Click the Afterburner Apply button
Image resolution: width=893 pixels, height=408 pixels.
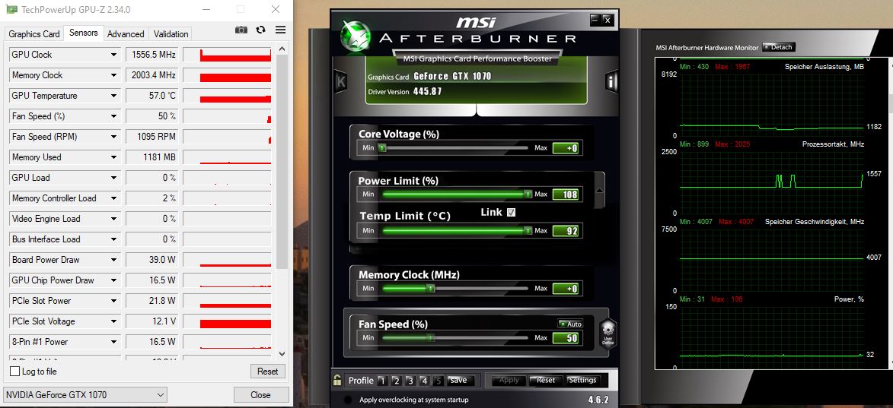pos(509,380)
